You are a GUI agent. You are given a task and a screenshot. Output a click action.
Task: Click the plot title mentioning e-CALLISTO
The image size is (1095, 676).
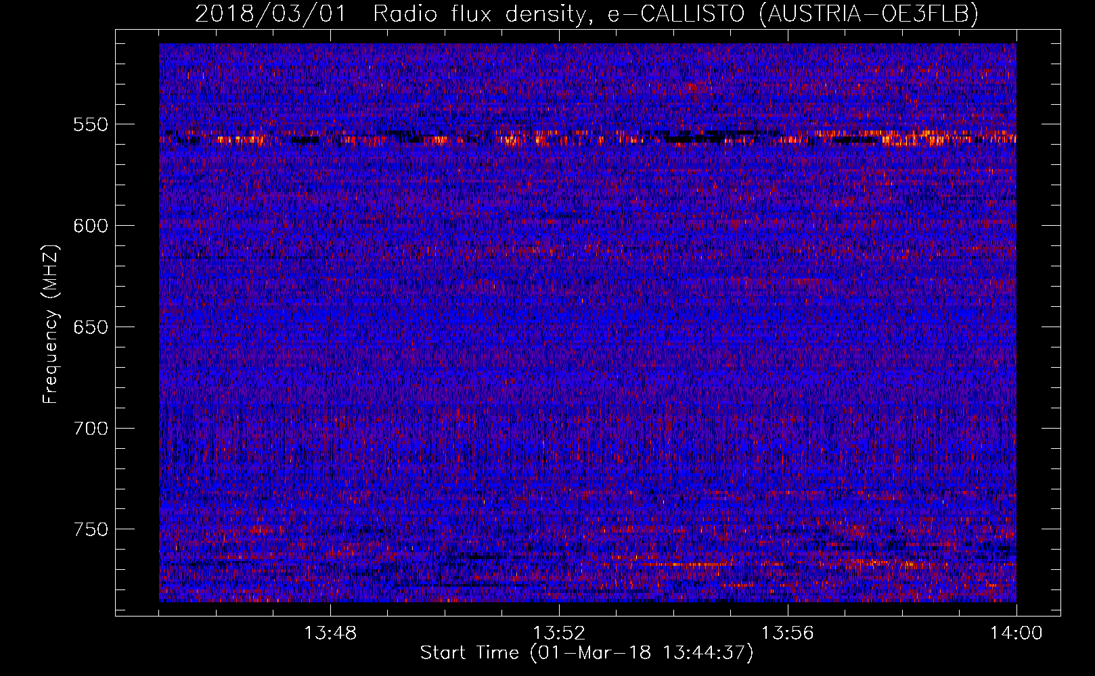point(587,14)
